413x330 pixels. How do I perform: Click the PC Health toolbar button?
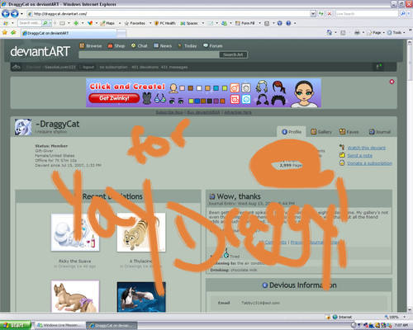(164, 23)
